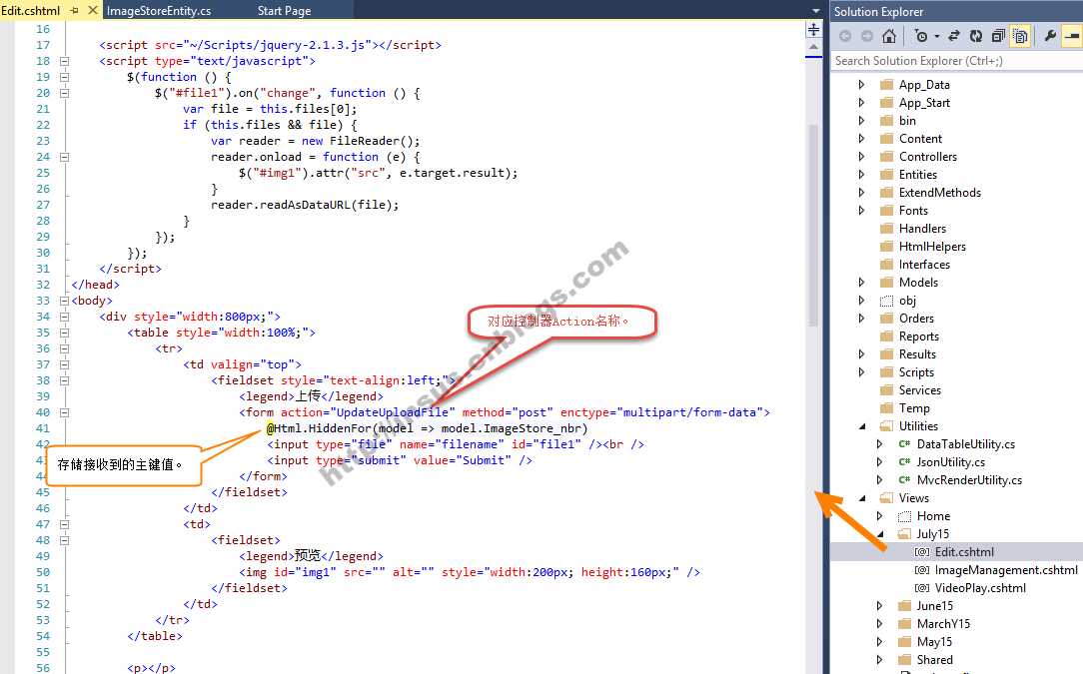Click the HtmlHelpers folder icon
Screen dimensions: 1083x674
point(887,246)
